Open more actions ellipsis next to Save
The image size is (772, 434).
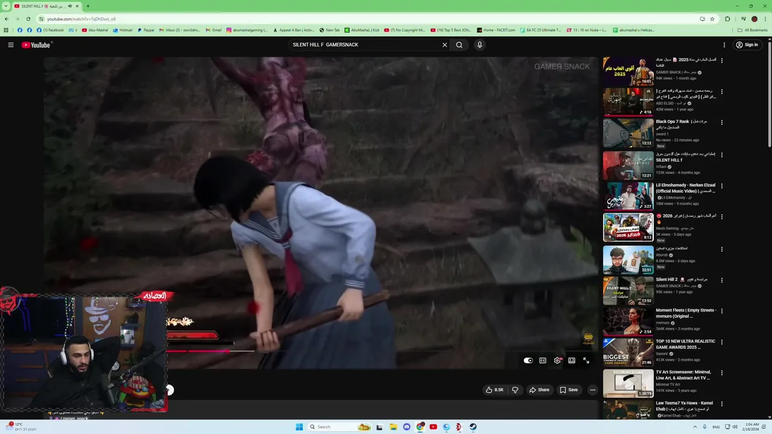[593, 390]
